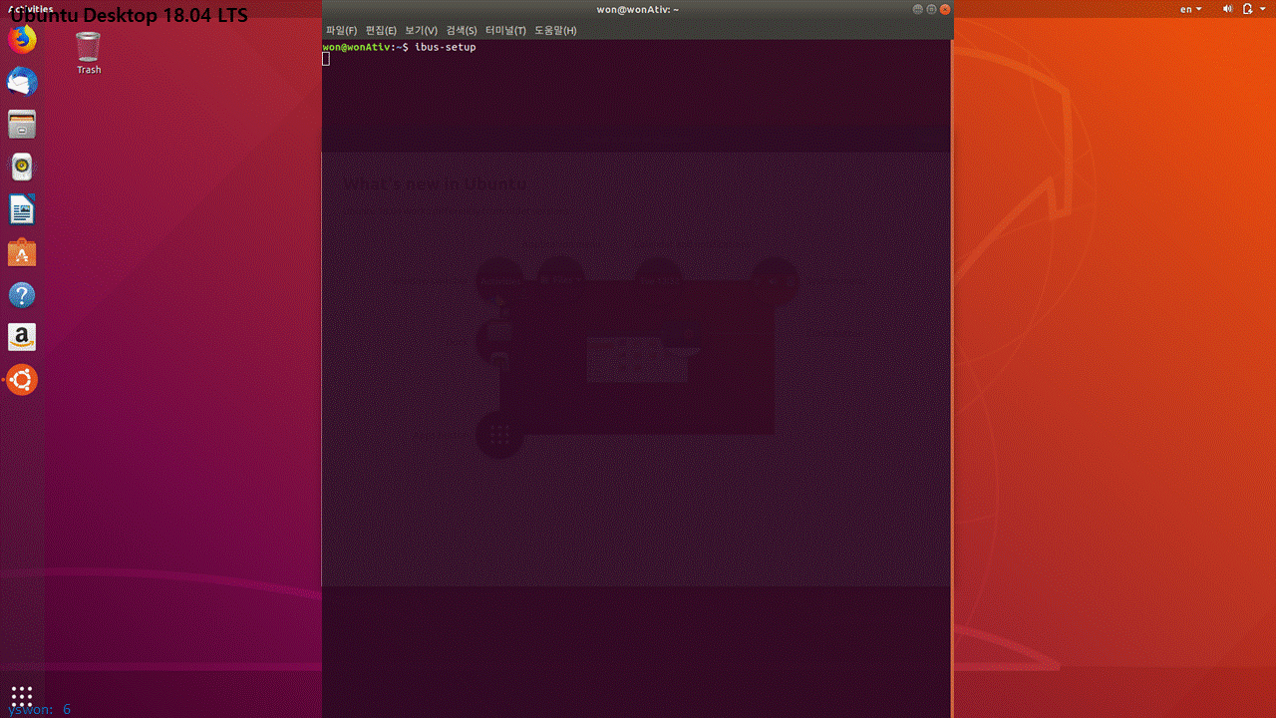The width and height of the screenshot is (1276, 718).
Task: Open Thunderbird mail in the dock
Action: pyautogui.click(x=22, y=82)
